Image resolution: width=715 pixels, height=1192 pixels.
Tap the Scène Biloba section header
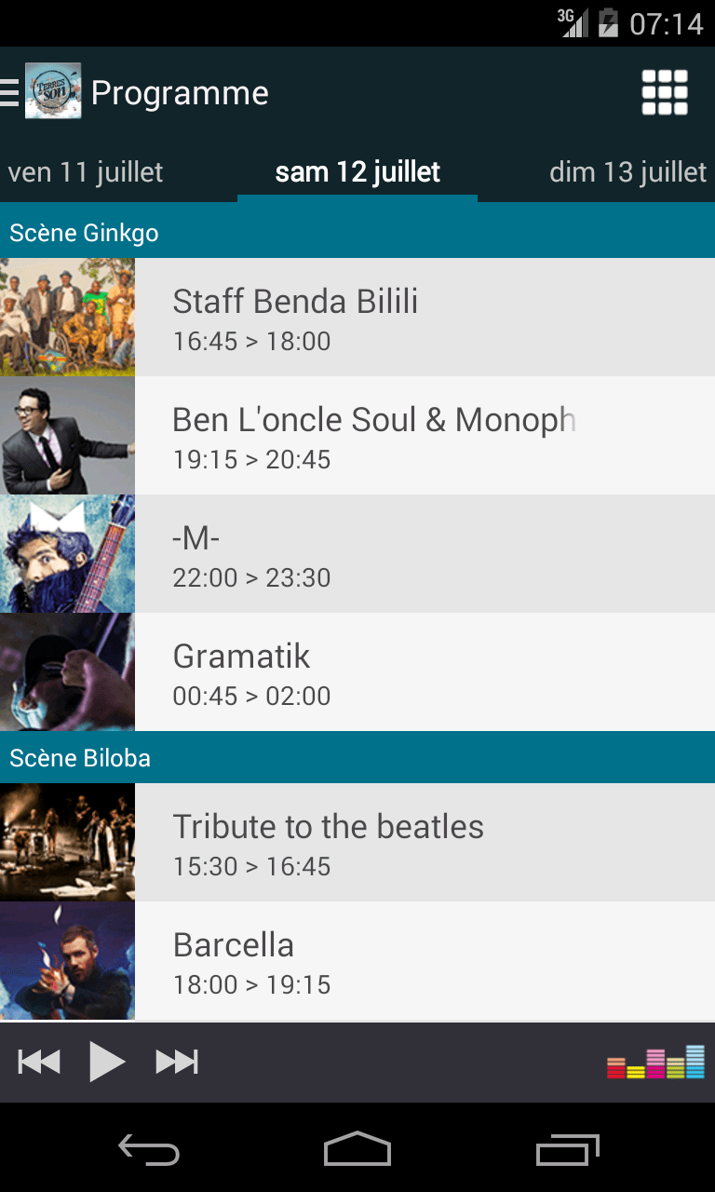pyautogui.click(x=357, y=758)
